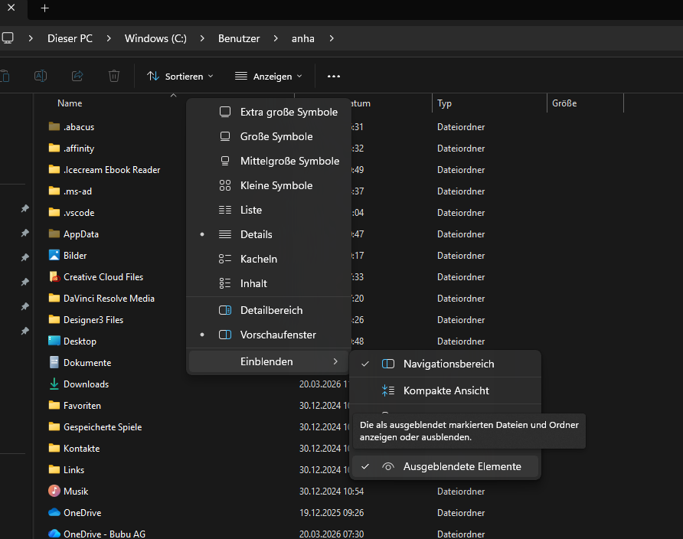Click the delete trash icon in toolbar

click(x=114, y=76)
